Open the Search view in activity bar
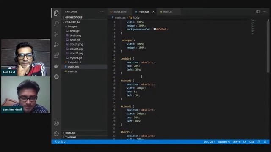Image resolution: width=271 pixels, height=152 pixels. (x=56, y=23)
